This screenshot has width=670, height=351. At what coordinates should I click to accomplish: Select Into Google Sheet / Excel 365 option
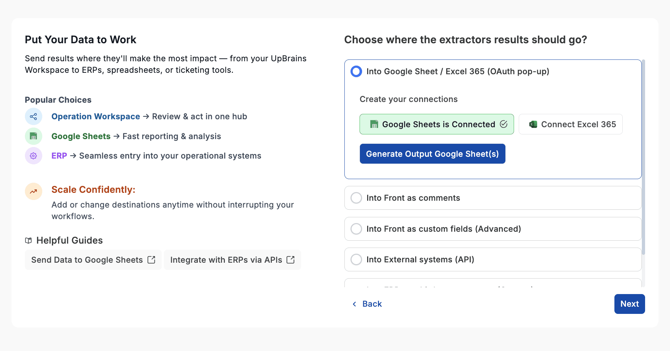[356, 71]
